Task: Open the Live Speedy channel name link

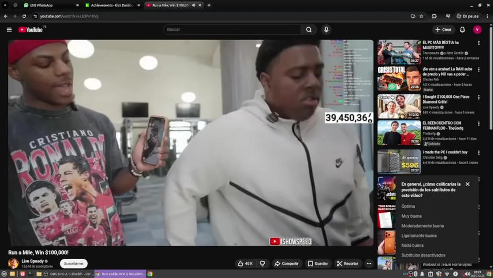Action: point(32,261)
